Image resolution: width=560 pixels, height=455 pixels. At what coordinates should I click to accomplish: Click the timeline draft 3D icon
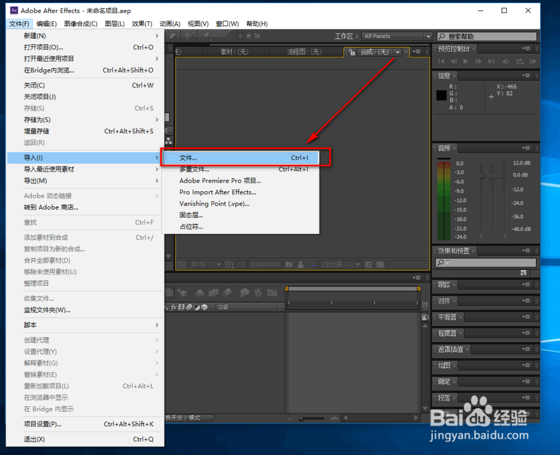point(183,293)
